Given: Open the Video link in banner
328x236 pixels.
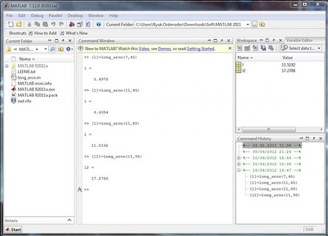Looking at the screenshot, I should tap(144, 48).
